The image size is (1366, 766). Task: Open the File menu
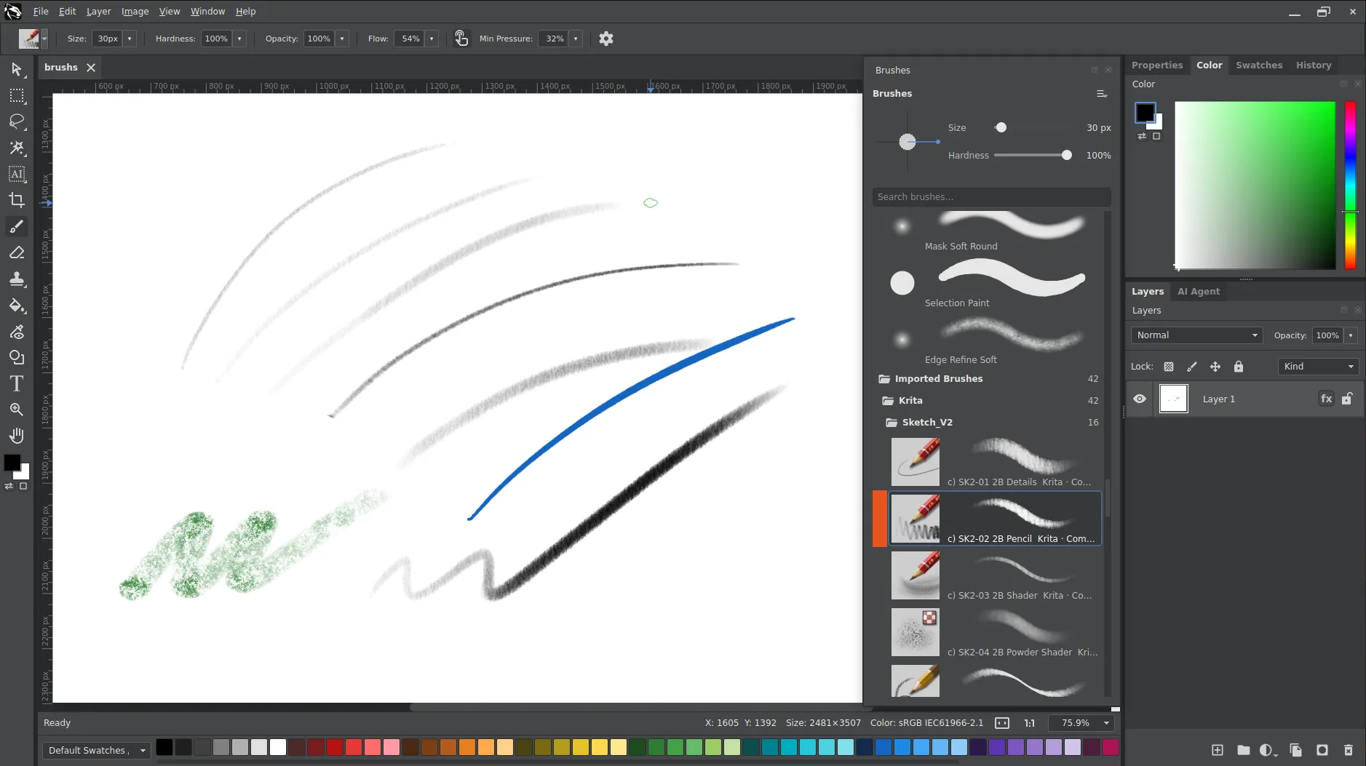coord(41,12)
